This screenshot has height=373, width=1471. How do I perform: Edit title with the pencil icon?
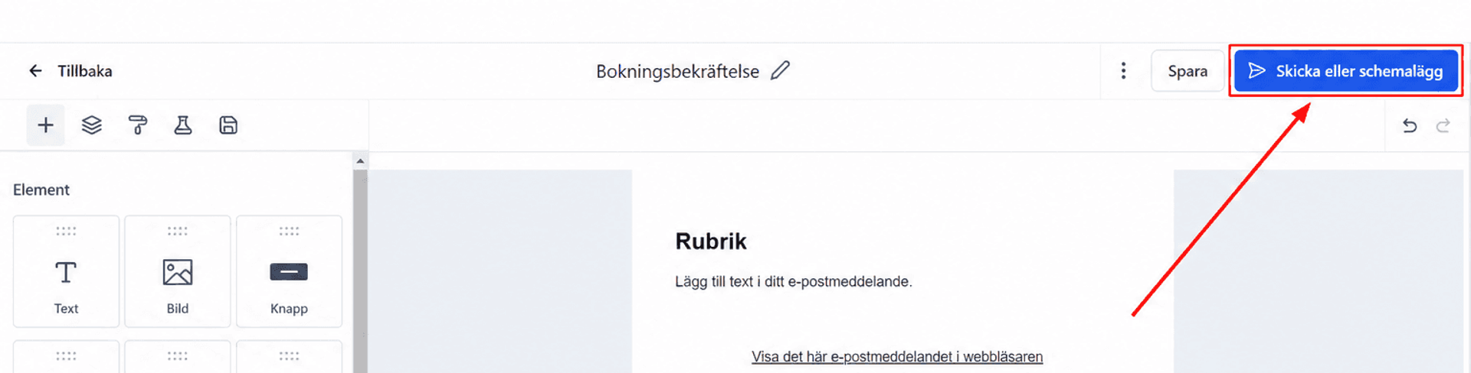pos(780,70)
